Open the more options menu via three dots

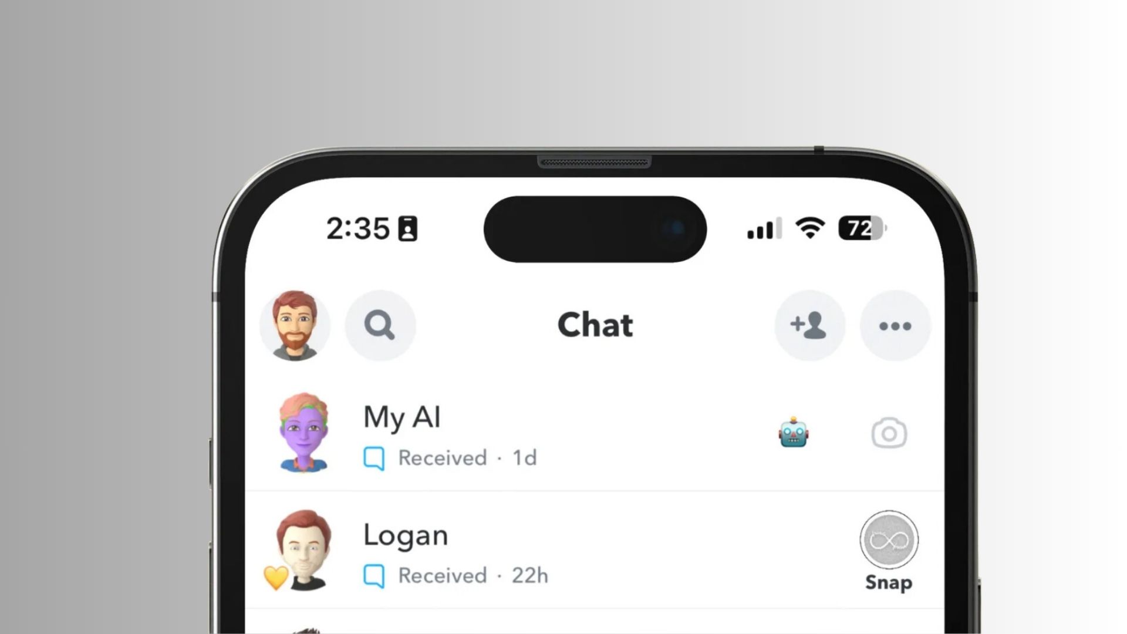tap(895, 325)
